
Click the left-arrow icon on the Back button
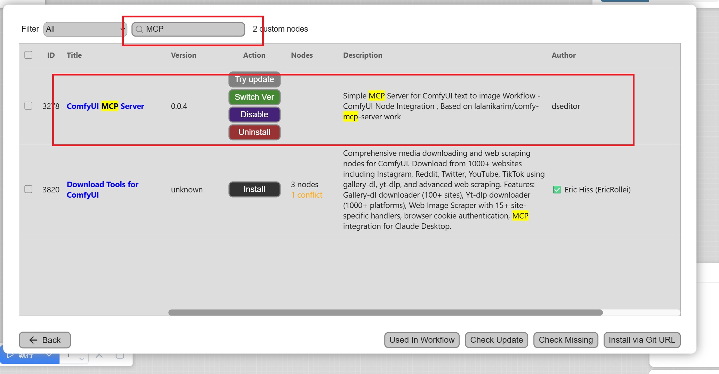pos(33,340)
